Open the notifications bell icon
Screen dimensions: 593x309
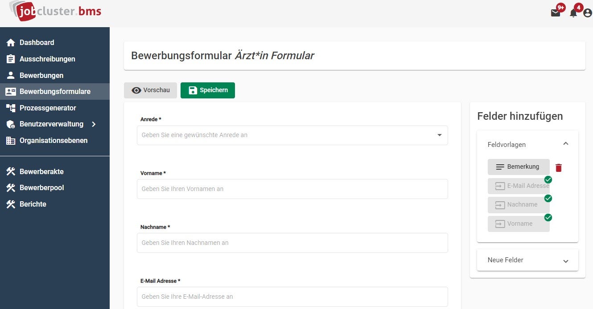[x=573, y=13]
